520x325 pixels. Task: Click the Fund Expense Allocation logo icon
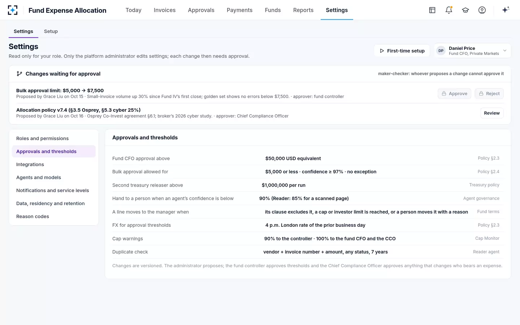(13, 10)
